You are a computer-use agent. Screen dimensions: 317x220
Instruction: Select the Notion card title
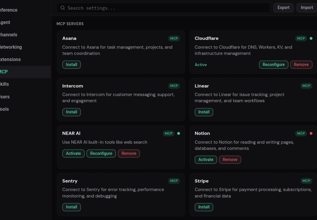202,133
